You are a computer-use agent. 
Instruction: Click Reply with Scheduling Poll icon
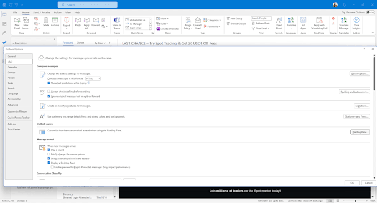(319, 20)
